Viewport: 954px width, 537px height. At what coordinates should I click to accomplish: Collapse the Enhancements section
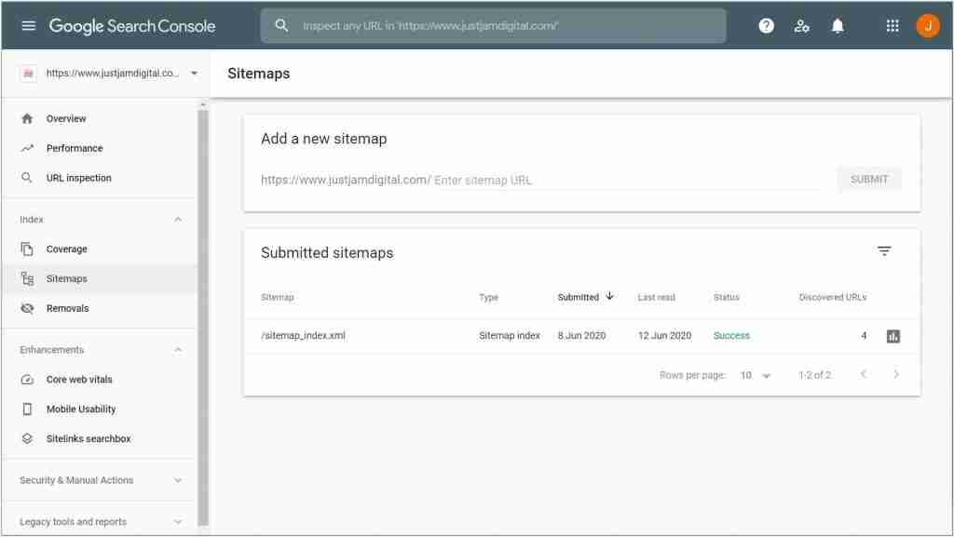pyautogui.click(x=178, y=350)
